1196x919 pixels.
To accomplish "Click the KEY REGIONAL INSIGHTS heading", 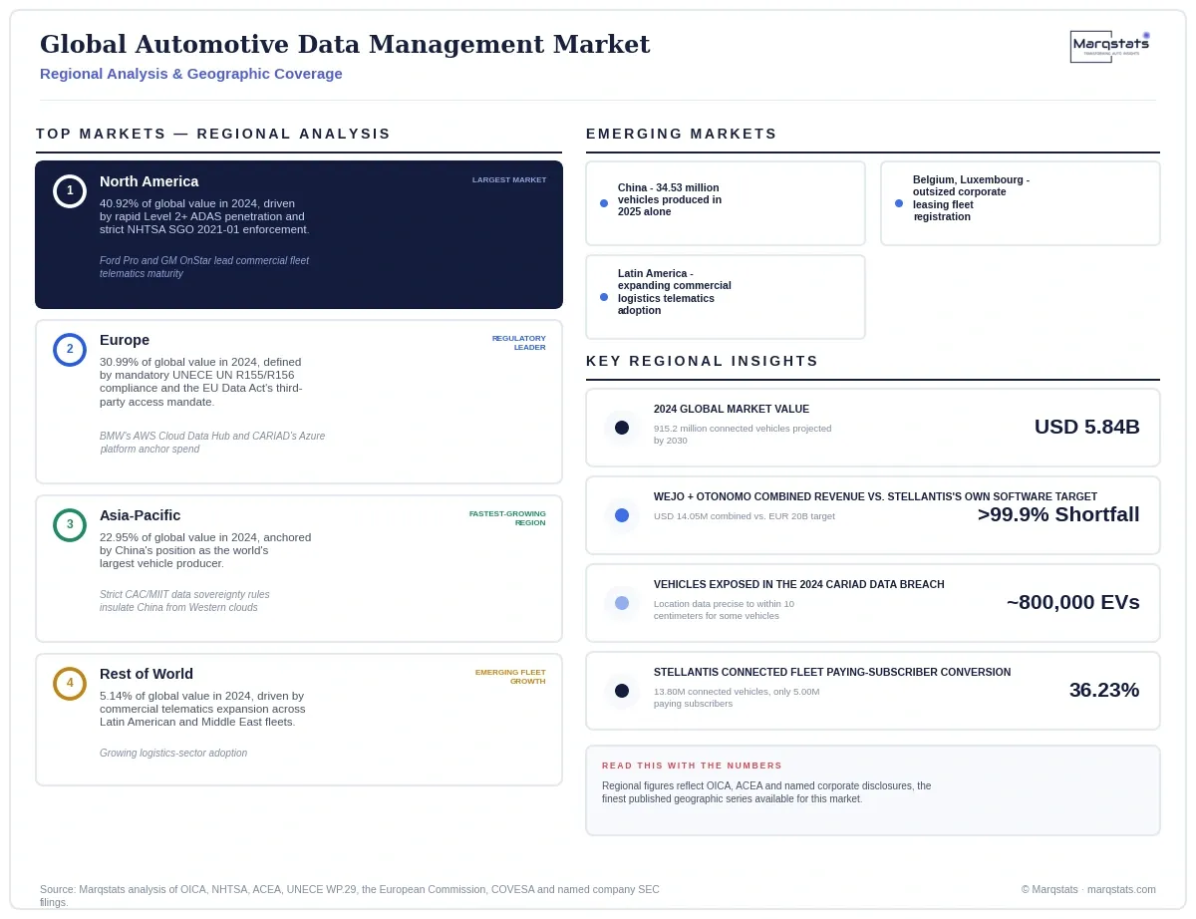I will click(x=703, y=361).
